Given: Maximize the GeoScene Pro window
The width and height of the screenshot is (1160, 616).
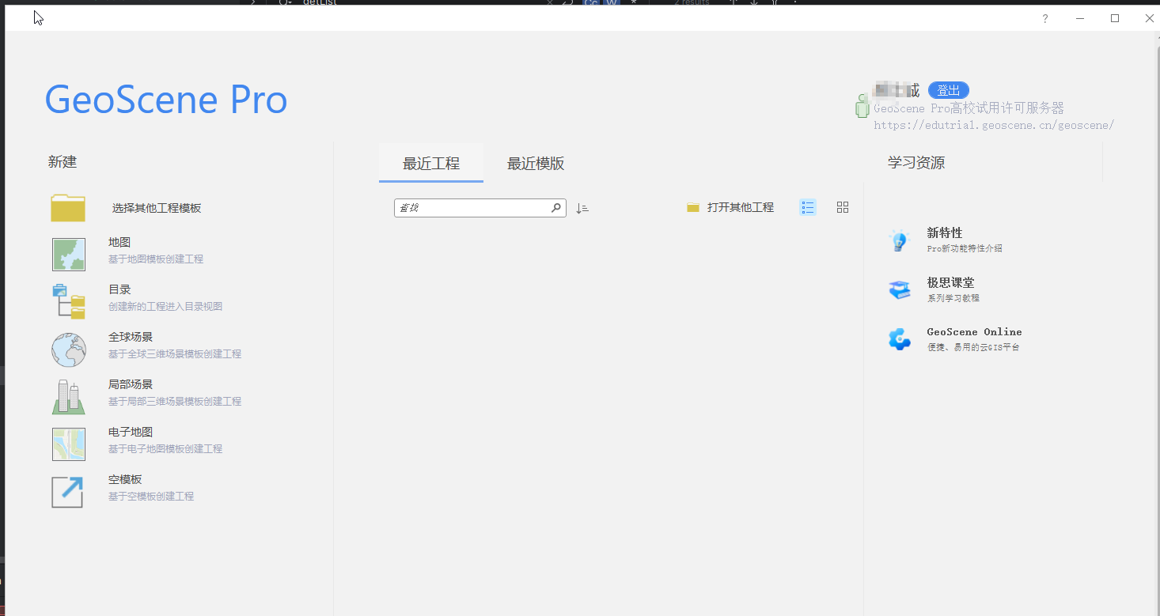Looking at the screenshot, I should tap(1115, 19).
